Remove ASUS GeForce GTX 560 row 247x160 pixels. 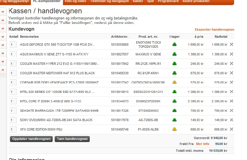pyautogui.click(x=231, y=44)
